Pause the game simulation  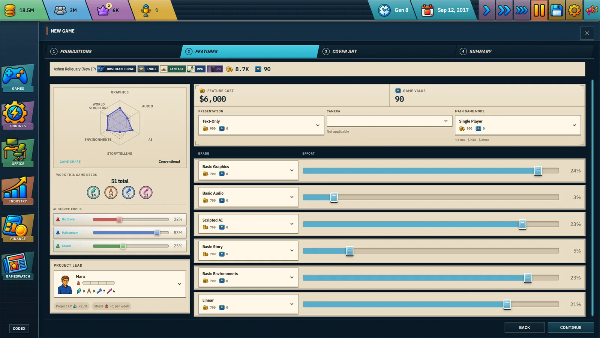pos(539,10)
